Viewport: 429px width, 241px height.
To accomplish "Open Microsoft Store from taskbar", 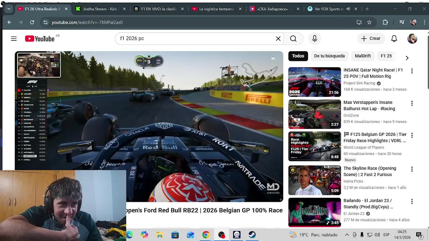I will [x=175, y=235].
